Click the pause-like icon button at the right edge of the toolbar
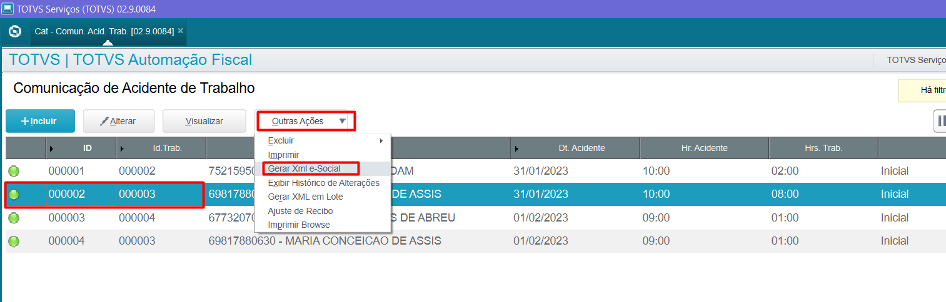Image resolution: width=946 pixels, height=302 pixels. click(939, 121)
